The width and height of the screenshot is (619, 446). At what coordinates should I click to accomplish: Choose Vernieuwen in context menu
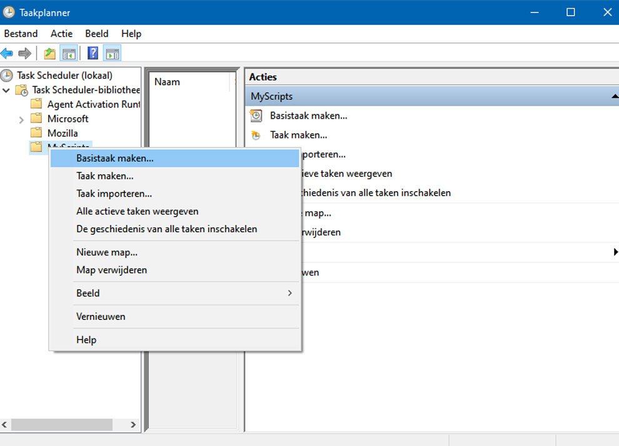(175, 317)
